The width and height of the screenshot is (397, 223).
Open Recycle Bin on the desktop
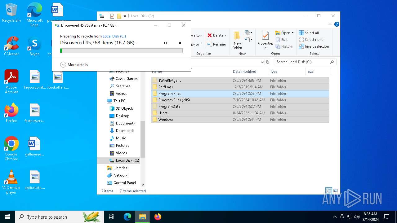11,13
